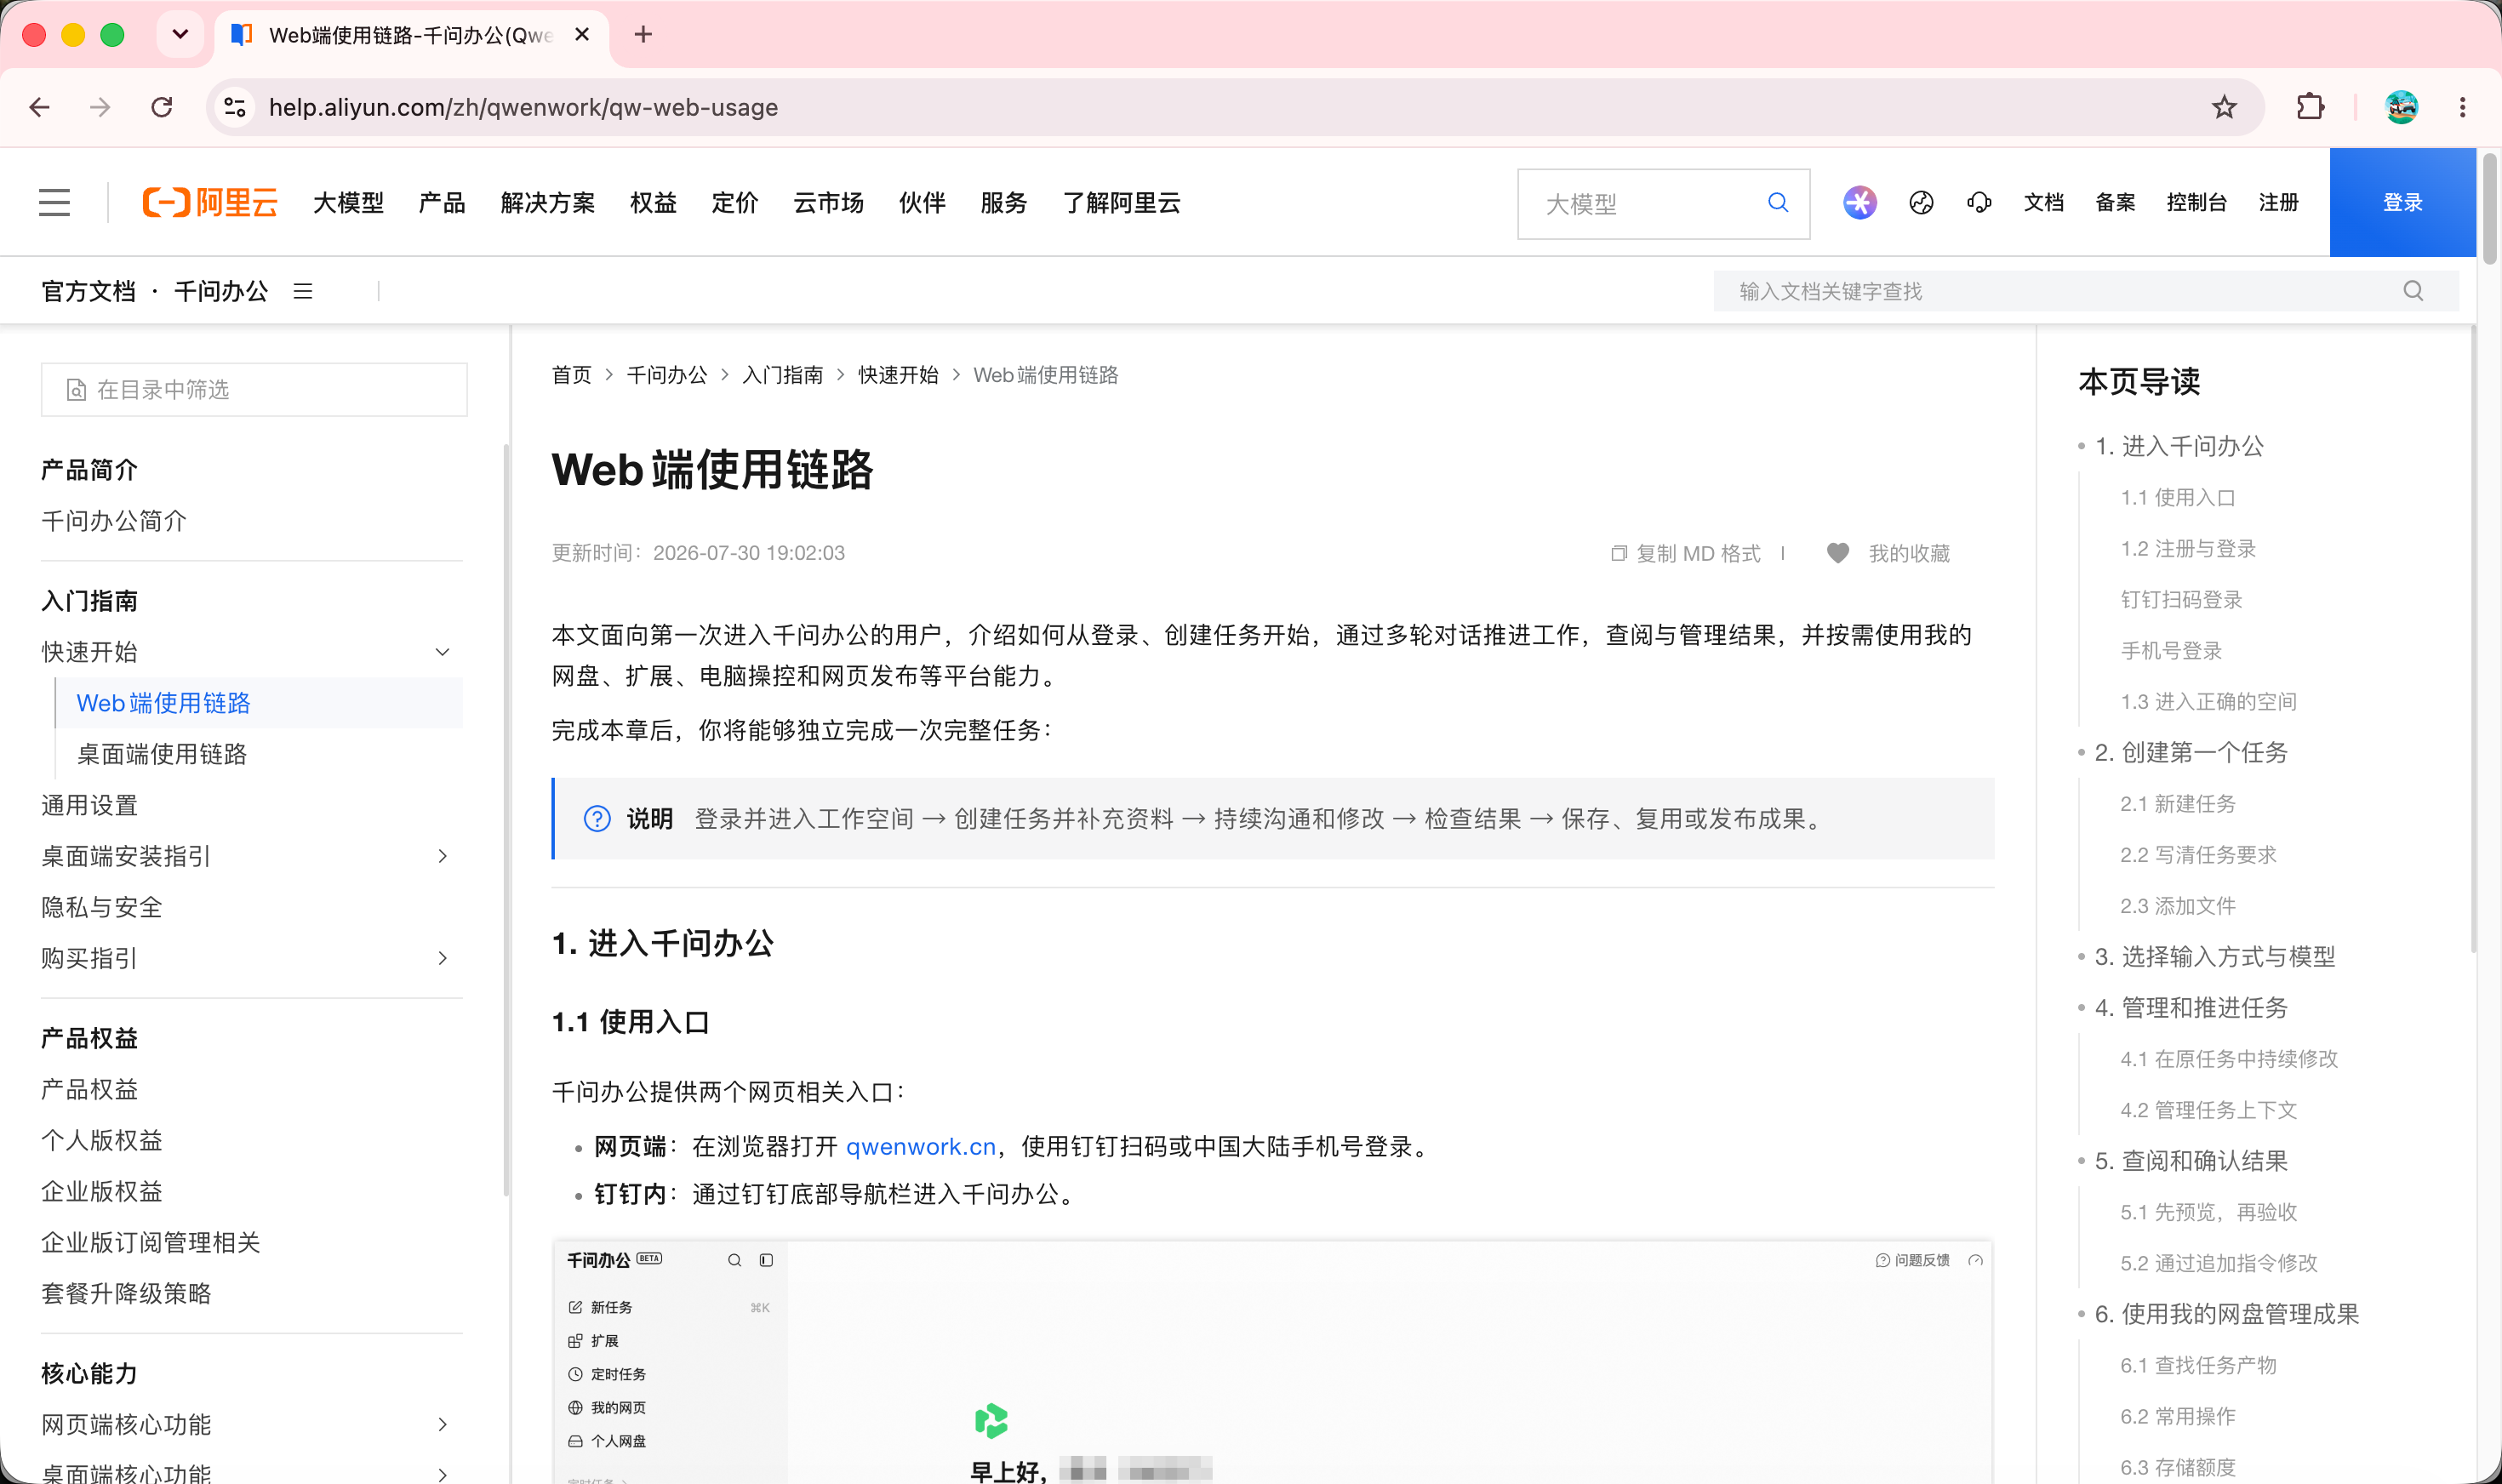Open the 云市场 top navigation menu
The height and width of the screenshot is (1484, 2502).
[x=828, y=203]
